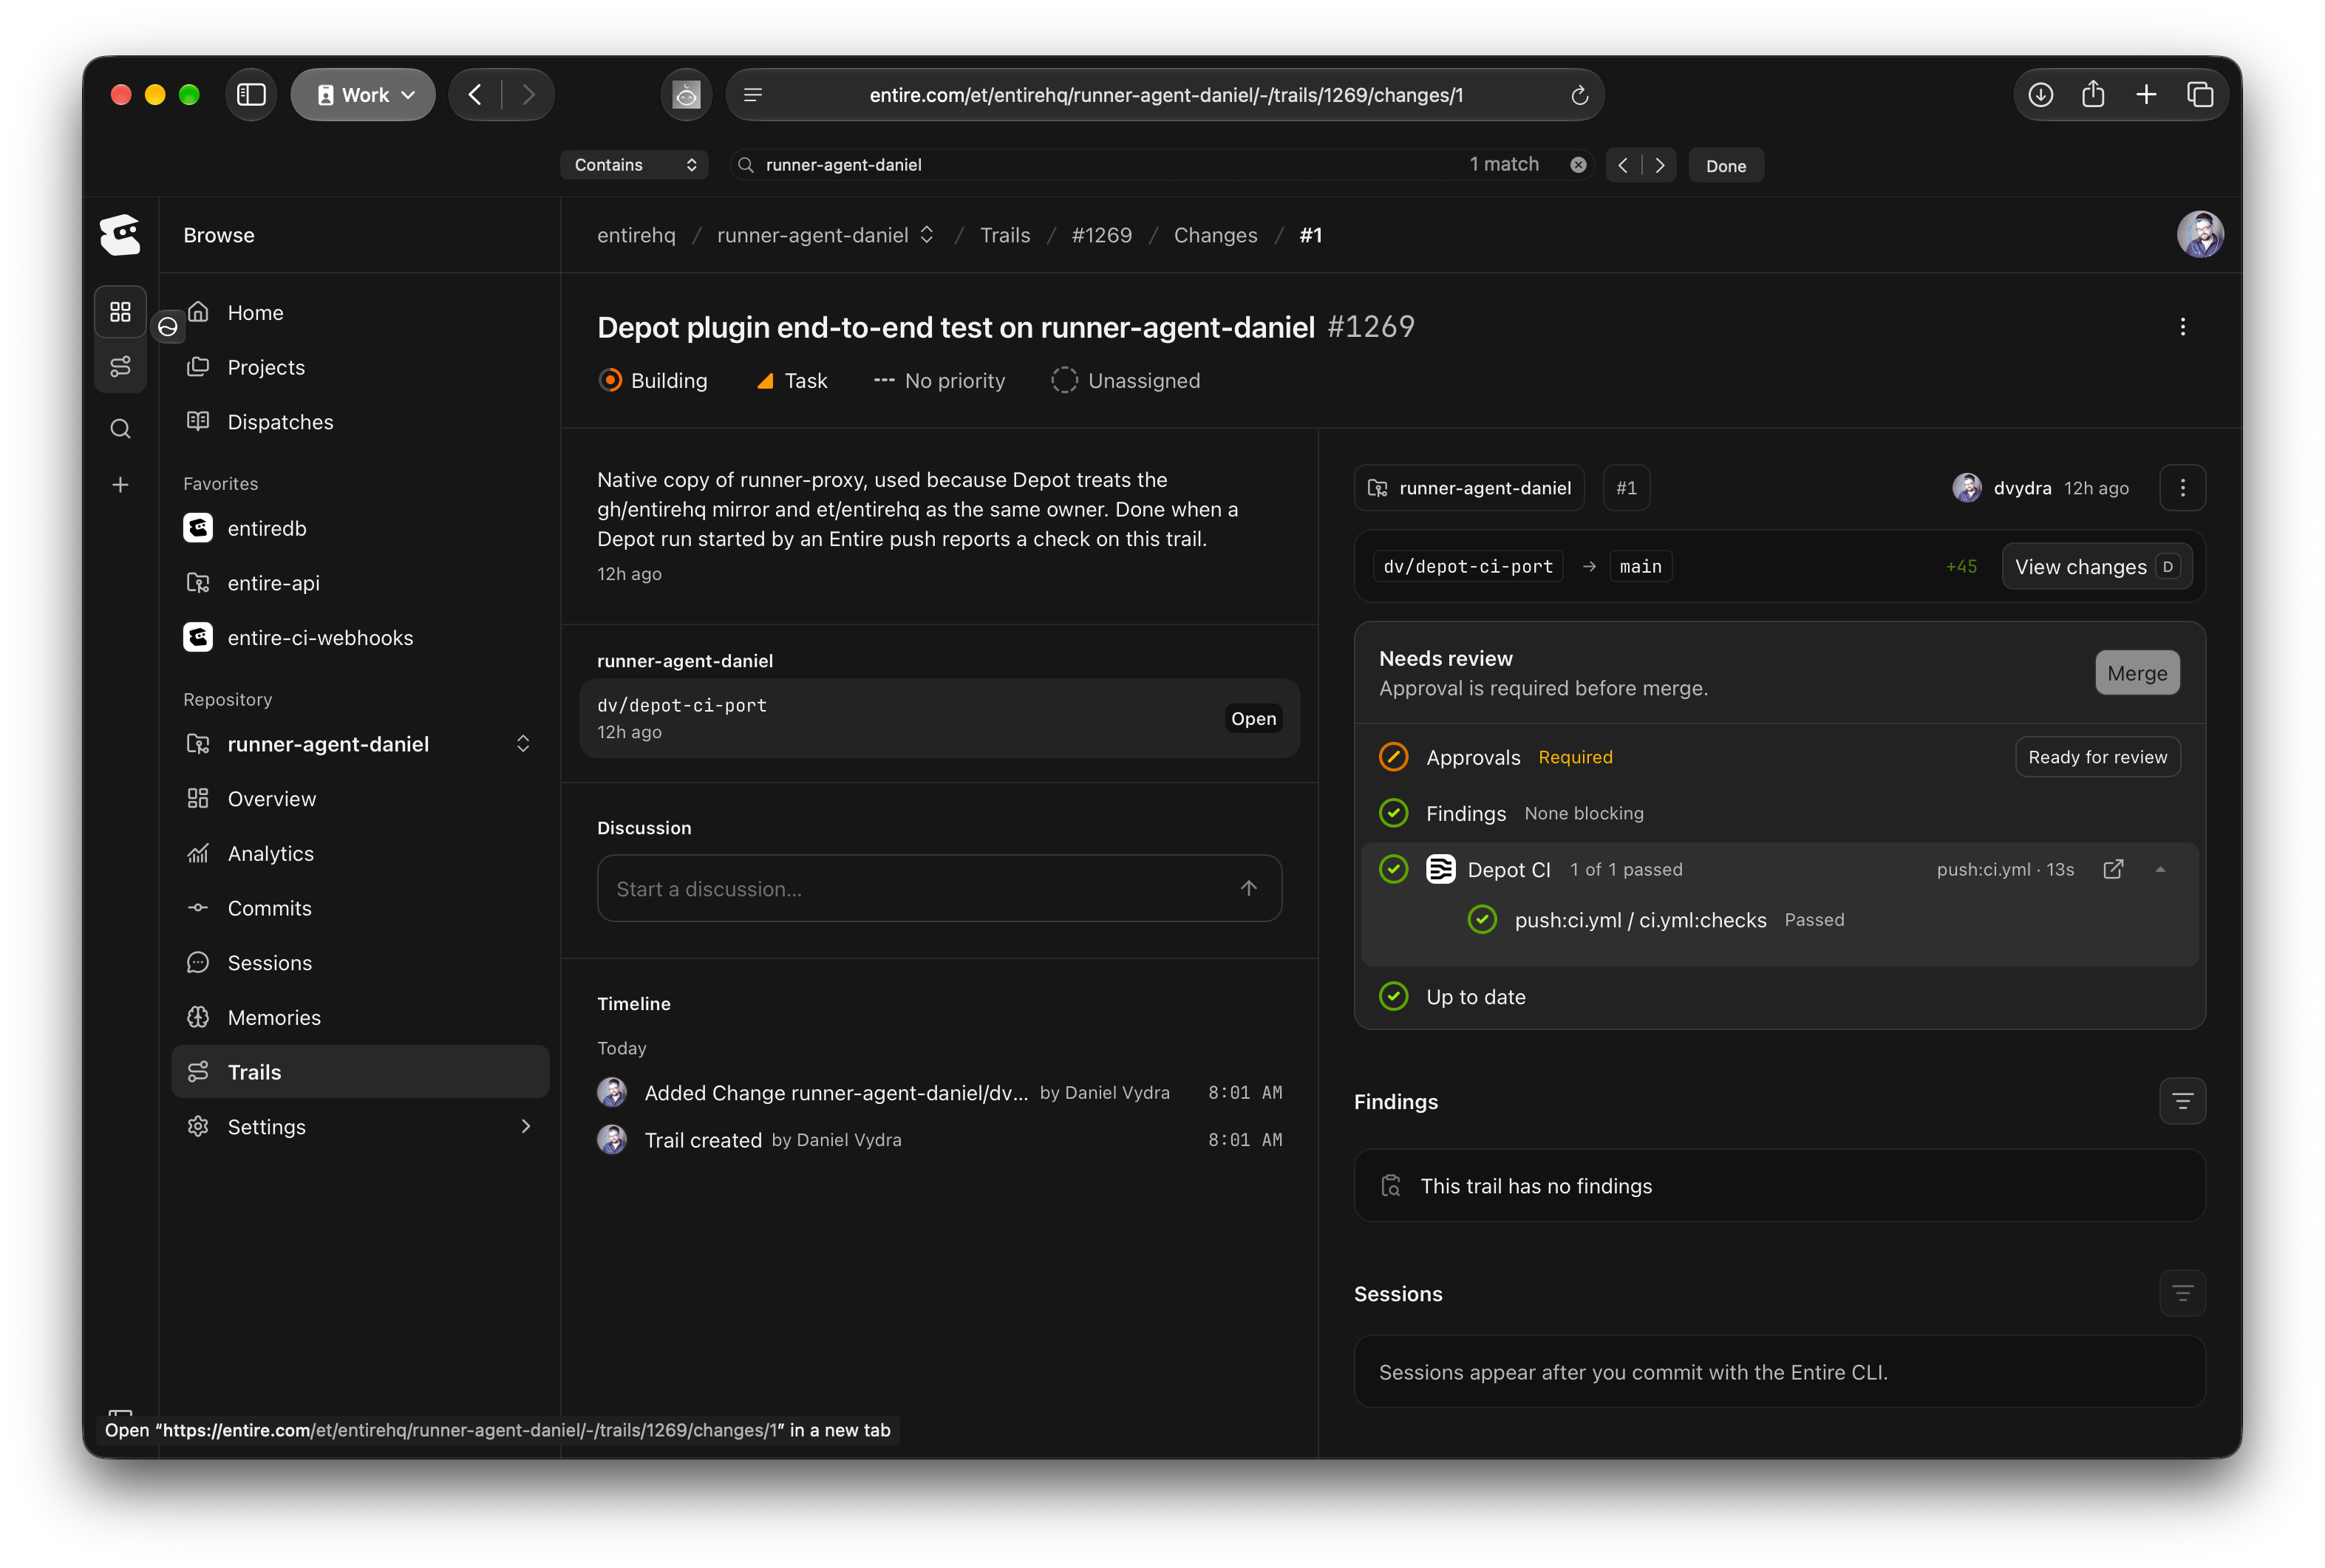Open the entiredb favorite
Image resolution: width=2325 pixels, height=1568 pixels.
click(360, 528)
